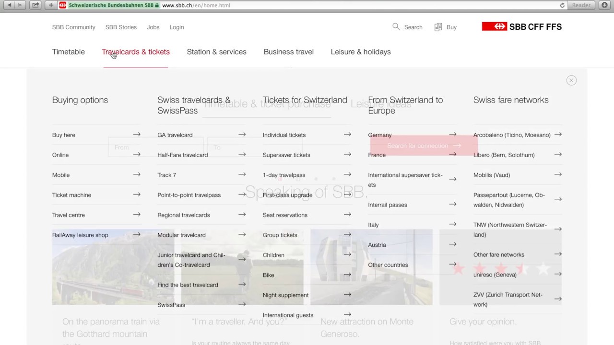Open RailAway leisure shop link
Screen dimensions: 614x345
[x=80, y=235]
